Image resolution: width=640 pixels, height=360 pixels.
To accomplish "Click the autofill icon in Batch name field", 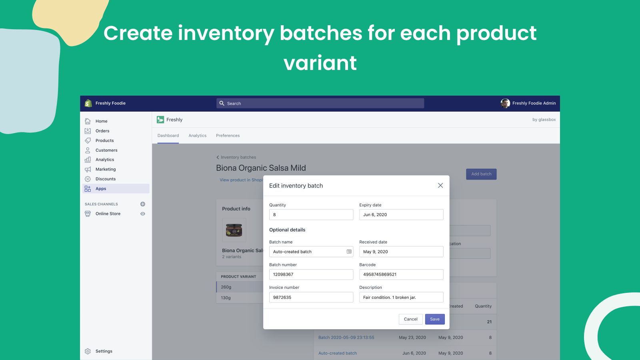I will click(x=349, y=252).
